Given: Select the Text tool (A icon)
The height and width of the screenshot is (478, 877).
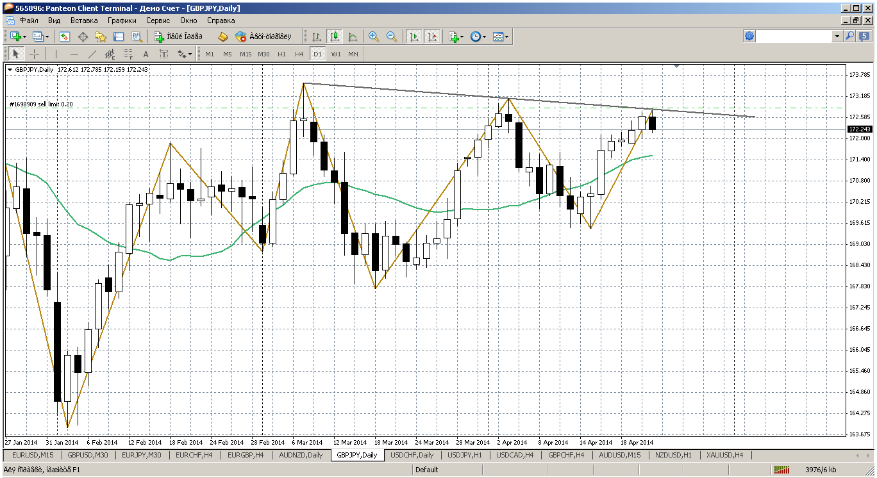Looking at the screenshot, I should click(x=146, y=54).
